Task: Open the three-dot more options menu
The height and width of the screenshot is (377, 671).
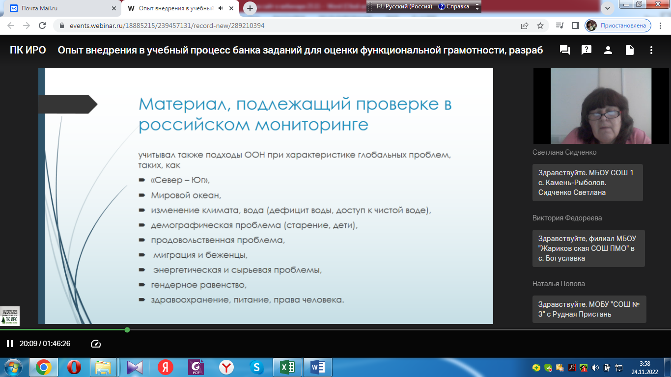Action: [x=651, y=50]
